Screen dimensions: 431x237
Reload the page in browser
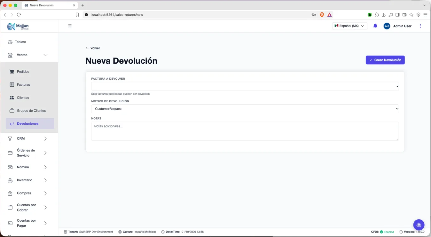click(19, 15)
